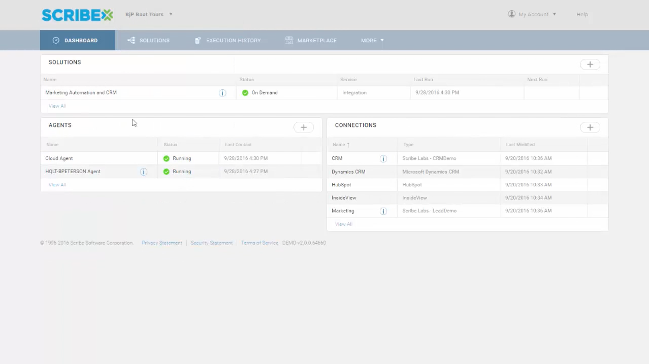This screenshot has width=649, height=364.
Task: Click Solutions Next Run column header
Action: 537,80
